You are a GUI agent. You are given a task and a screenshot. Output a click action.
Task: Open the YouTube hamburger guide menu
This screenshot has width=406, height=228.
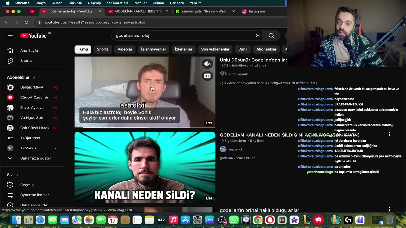pos(10,35)
